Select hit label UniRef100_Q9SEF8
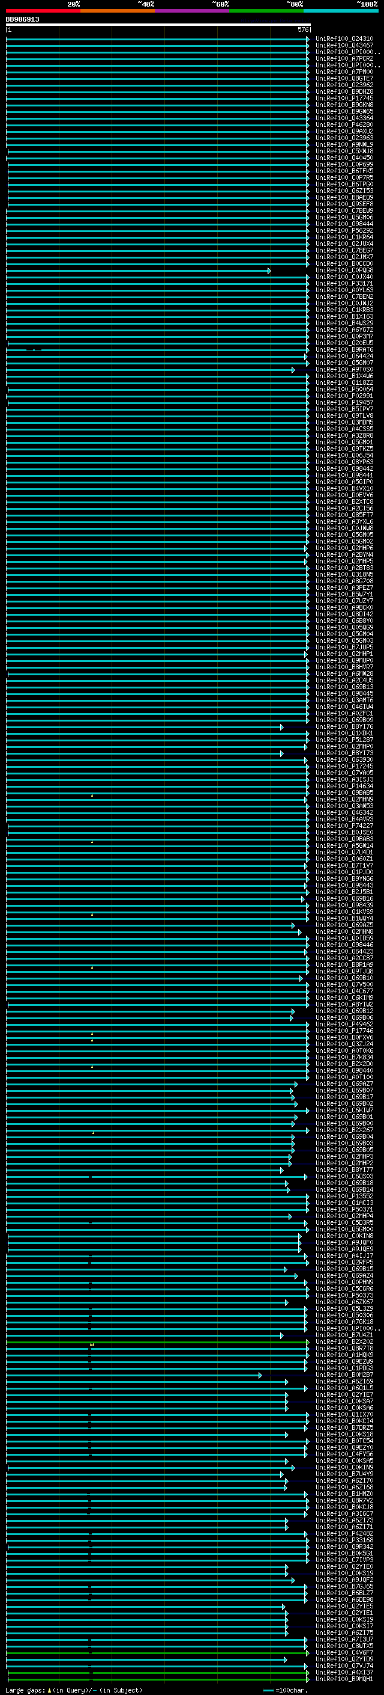 point(344,204)
